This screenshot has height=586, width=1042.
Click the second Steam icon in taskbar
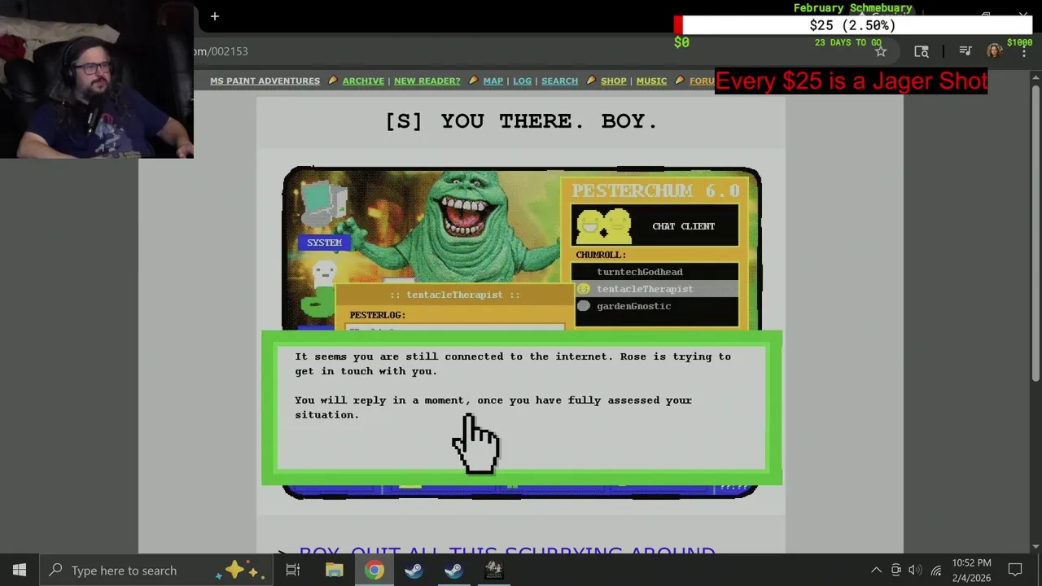(x=453, y=571)
